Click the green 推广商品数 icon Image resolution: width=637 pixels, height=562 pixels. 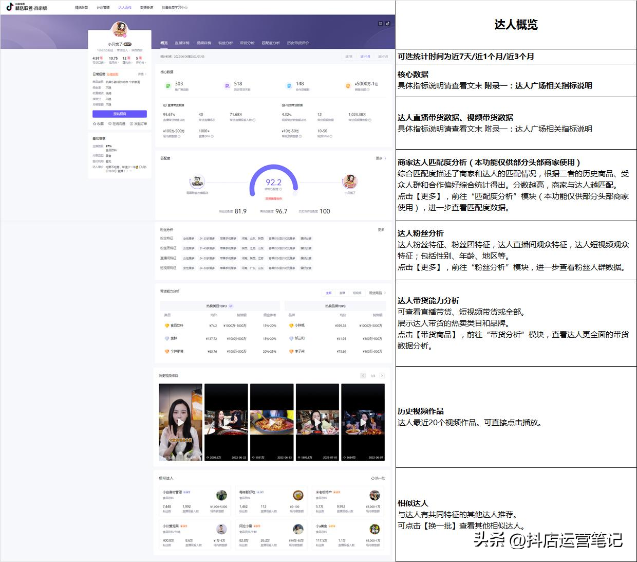(x=168, y=86)
